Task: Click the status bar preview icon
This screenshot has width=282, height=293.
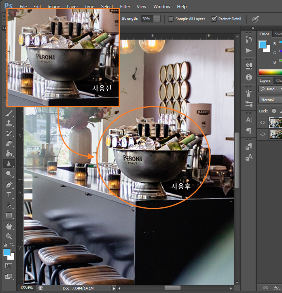Action: (41, 288)
